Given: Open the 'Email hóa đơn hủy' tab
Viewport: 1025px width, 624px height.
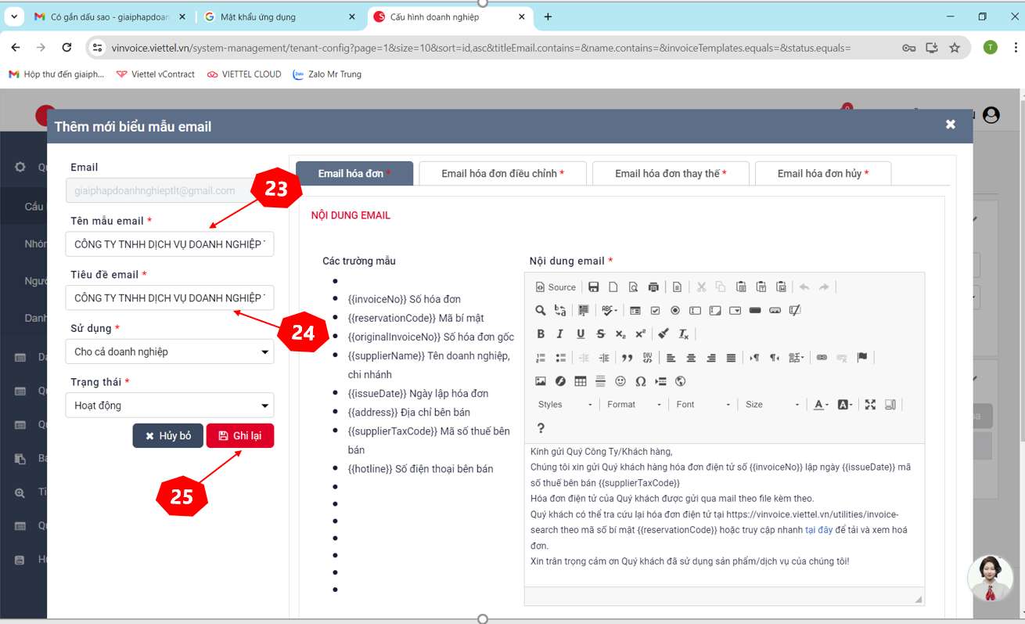Looking at the screenshot, I should pyautogui.click(x=822, y=173).
